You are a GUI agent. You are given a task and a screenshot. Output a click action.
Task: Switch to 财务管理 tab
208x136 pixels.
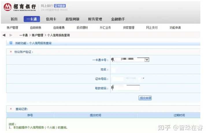pos(95,19)
